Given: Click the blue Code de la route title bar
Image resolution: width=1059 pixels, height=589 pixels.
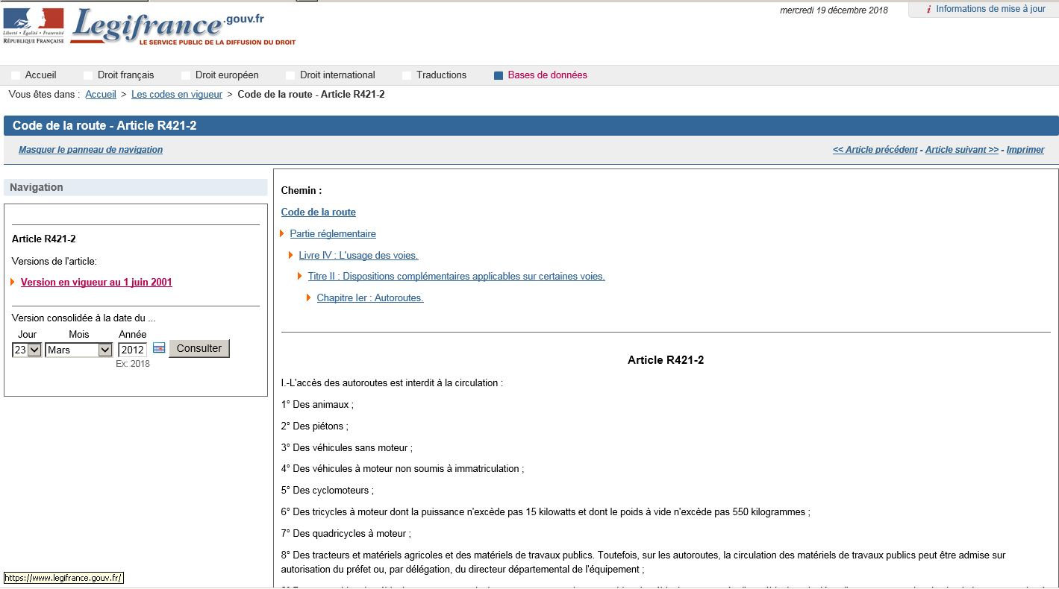Looking at the screenshot, I should [531, 126].
